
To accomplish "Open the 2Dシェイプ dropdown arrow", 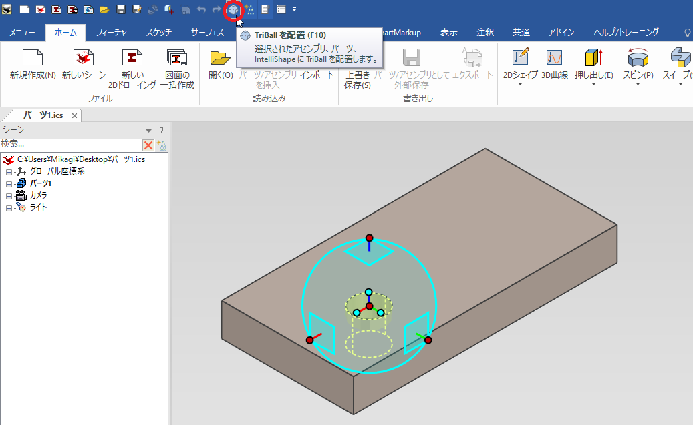I will [x=520, y=85].
